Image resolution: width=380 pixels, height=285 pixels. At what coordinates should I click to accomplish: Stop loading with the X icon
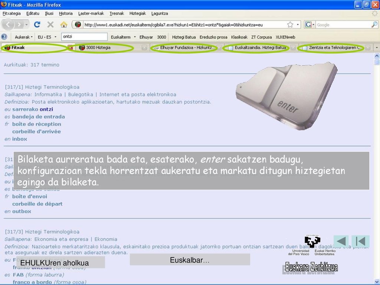50,24
